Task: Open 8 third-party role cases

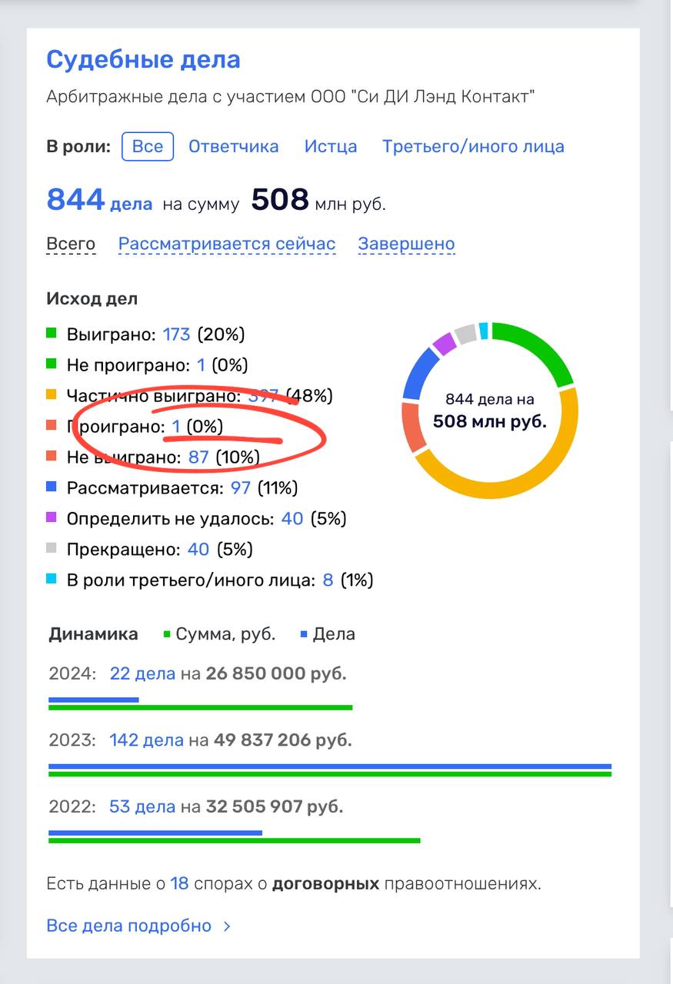Action: pos(328,580)
